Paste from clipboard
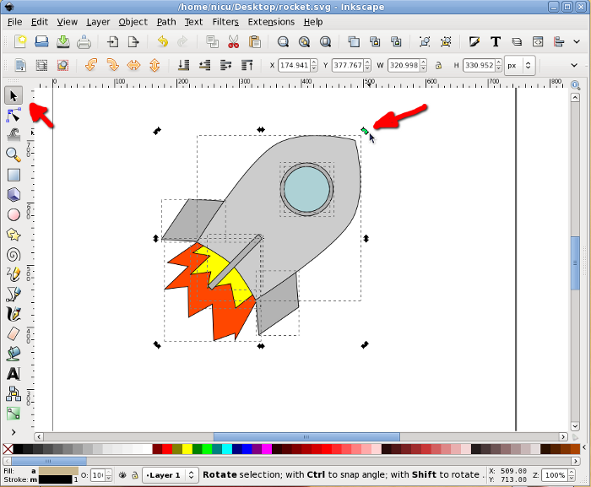 [255, 41]
